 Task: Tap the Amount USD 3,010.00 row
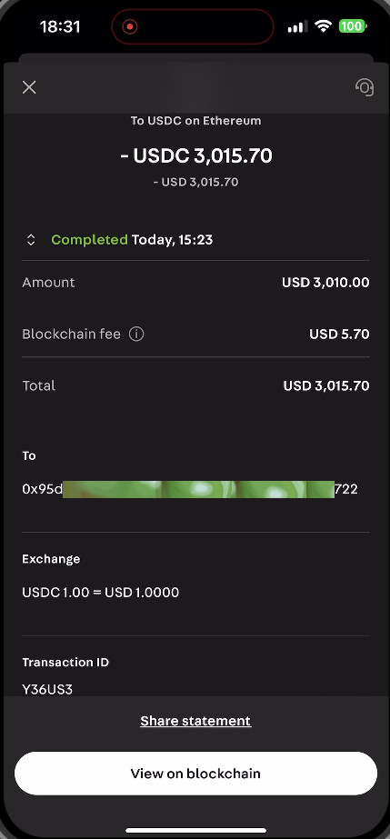coord(195,283)
